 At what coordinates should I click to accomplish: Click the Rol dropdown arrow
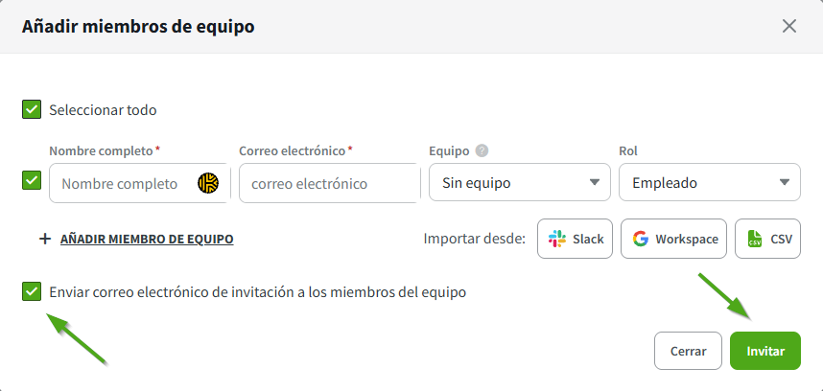click(x=784, y=182)
